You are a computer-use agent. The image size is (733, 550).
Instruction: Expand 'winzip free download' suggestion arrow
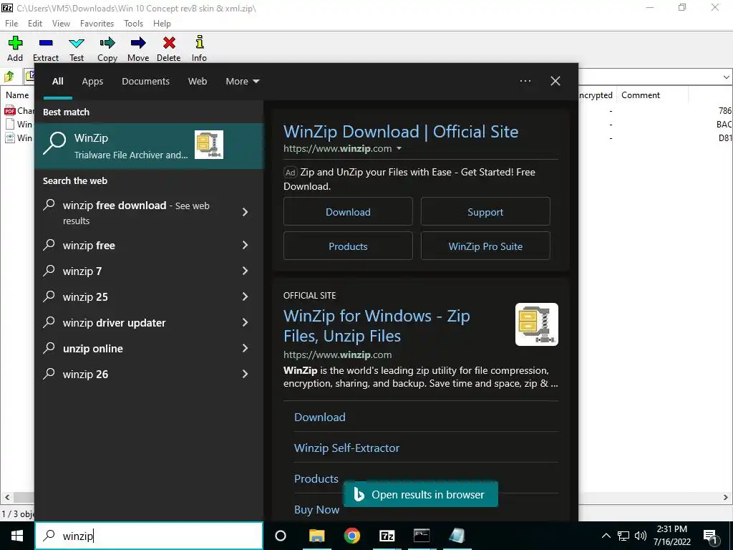(x=245, y=212)
